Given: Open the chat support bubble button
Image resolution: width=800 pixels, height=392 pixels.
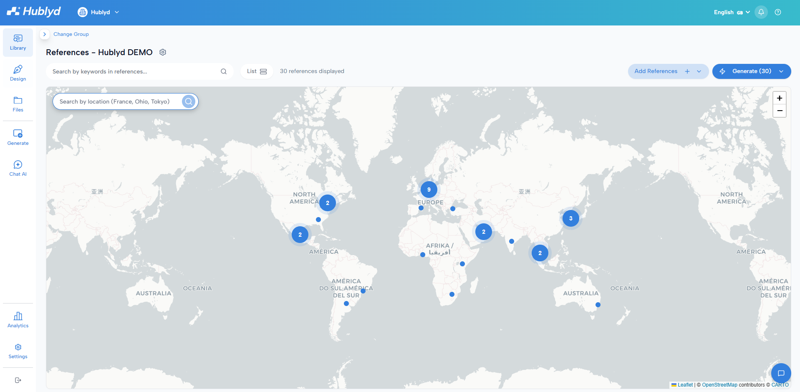Looking at the screenshot, I should tap(781, 373).
